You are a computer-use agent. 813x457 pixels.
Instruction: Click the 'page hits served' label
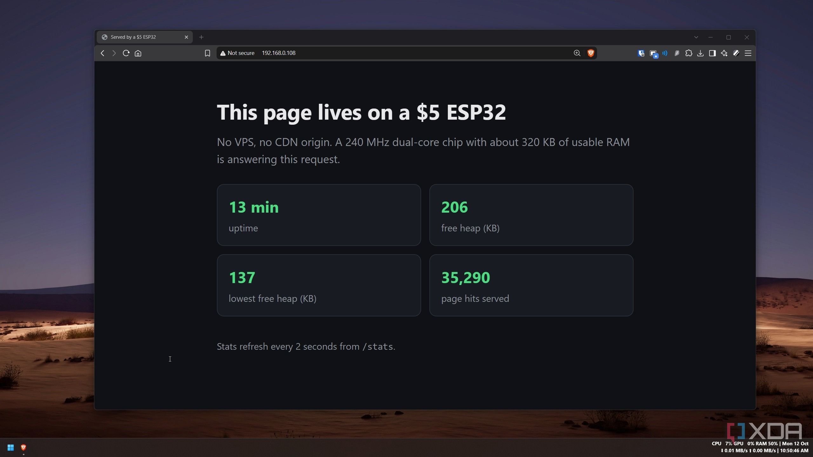point(475,299)
